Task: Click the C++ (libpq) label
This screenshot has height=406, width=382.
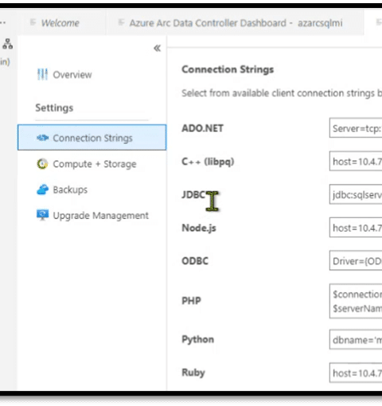Action: [208, 162]
